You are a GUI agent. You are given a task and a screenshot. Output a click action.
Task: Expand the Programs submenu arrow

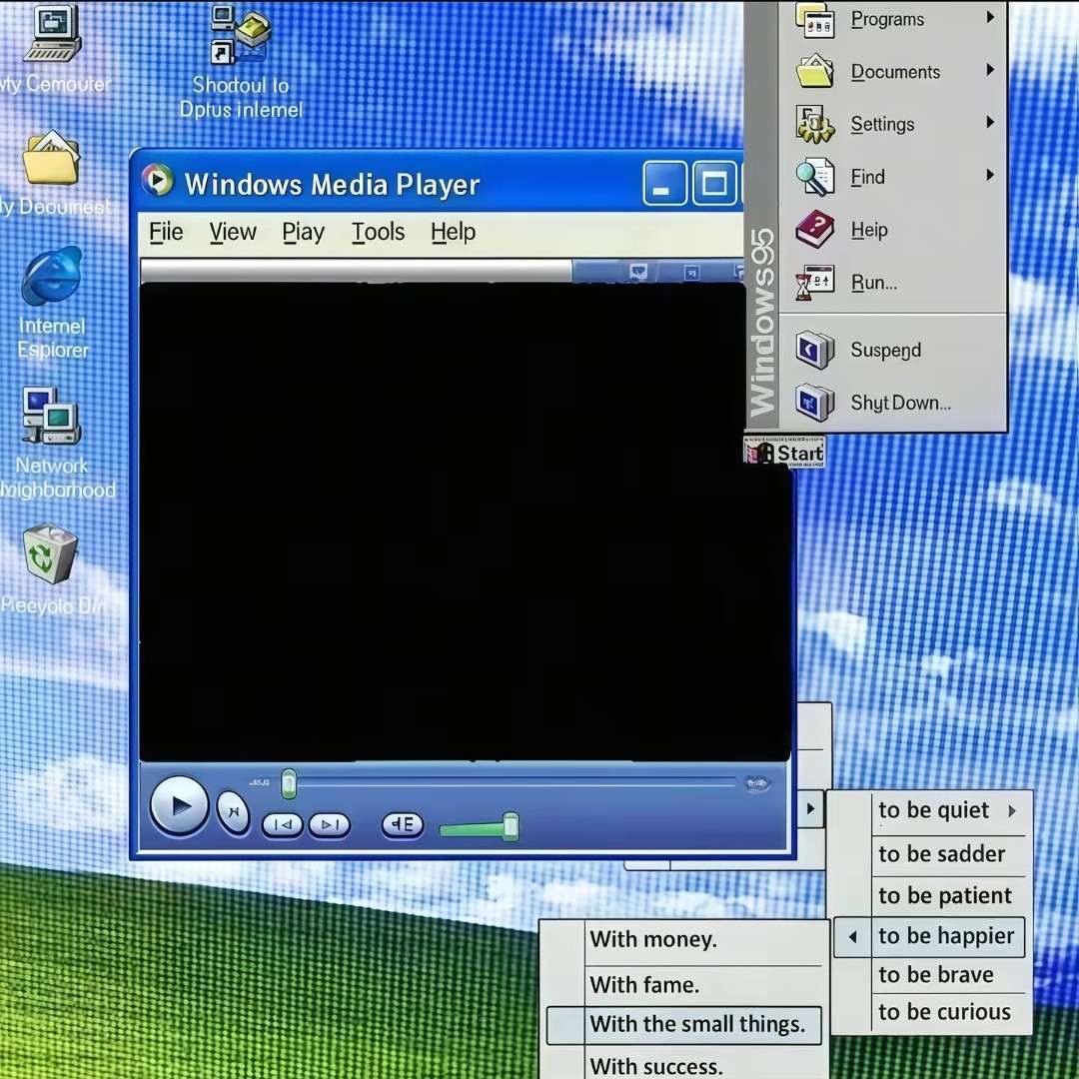pos(990,17)
